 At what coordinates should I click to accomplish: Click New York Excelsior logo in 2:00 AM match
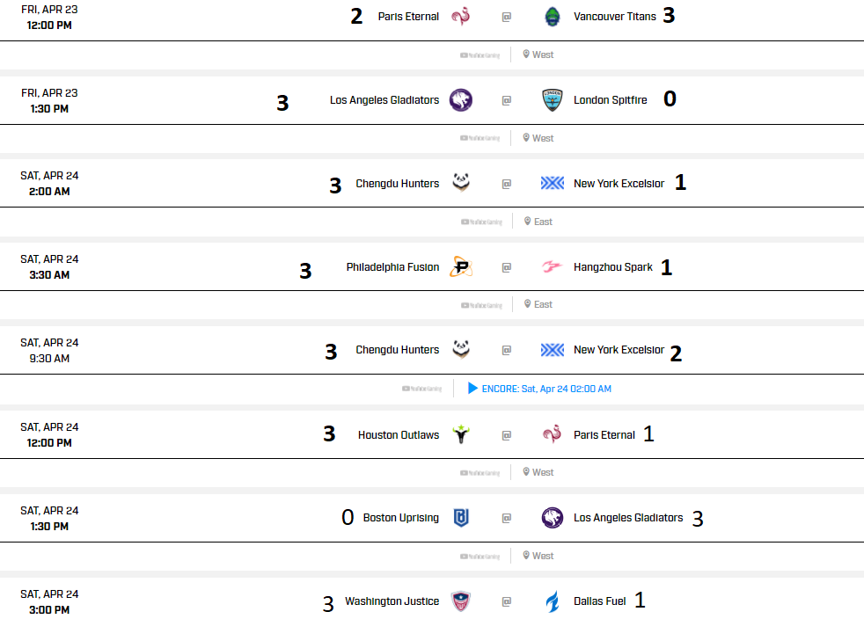553,184
